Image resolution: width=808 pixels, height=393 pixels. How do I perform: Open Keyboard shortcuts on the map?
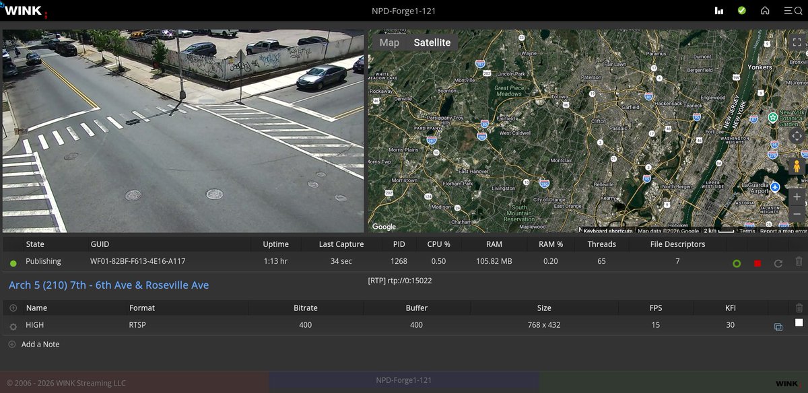pos(607,231)
